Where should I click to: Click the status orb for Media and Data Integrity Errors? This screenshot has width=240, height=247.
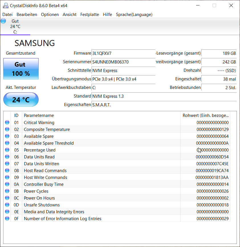(7, 212)
